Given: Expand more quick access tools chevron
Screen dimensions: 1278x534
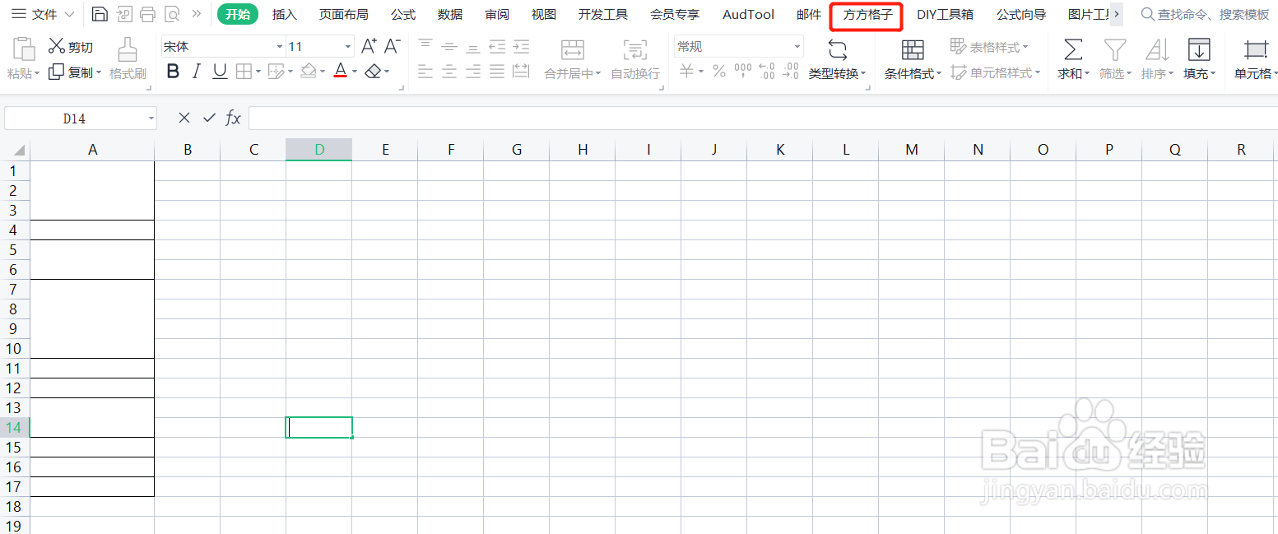Looking at the screenshot, I should 197,14.
